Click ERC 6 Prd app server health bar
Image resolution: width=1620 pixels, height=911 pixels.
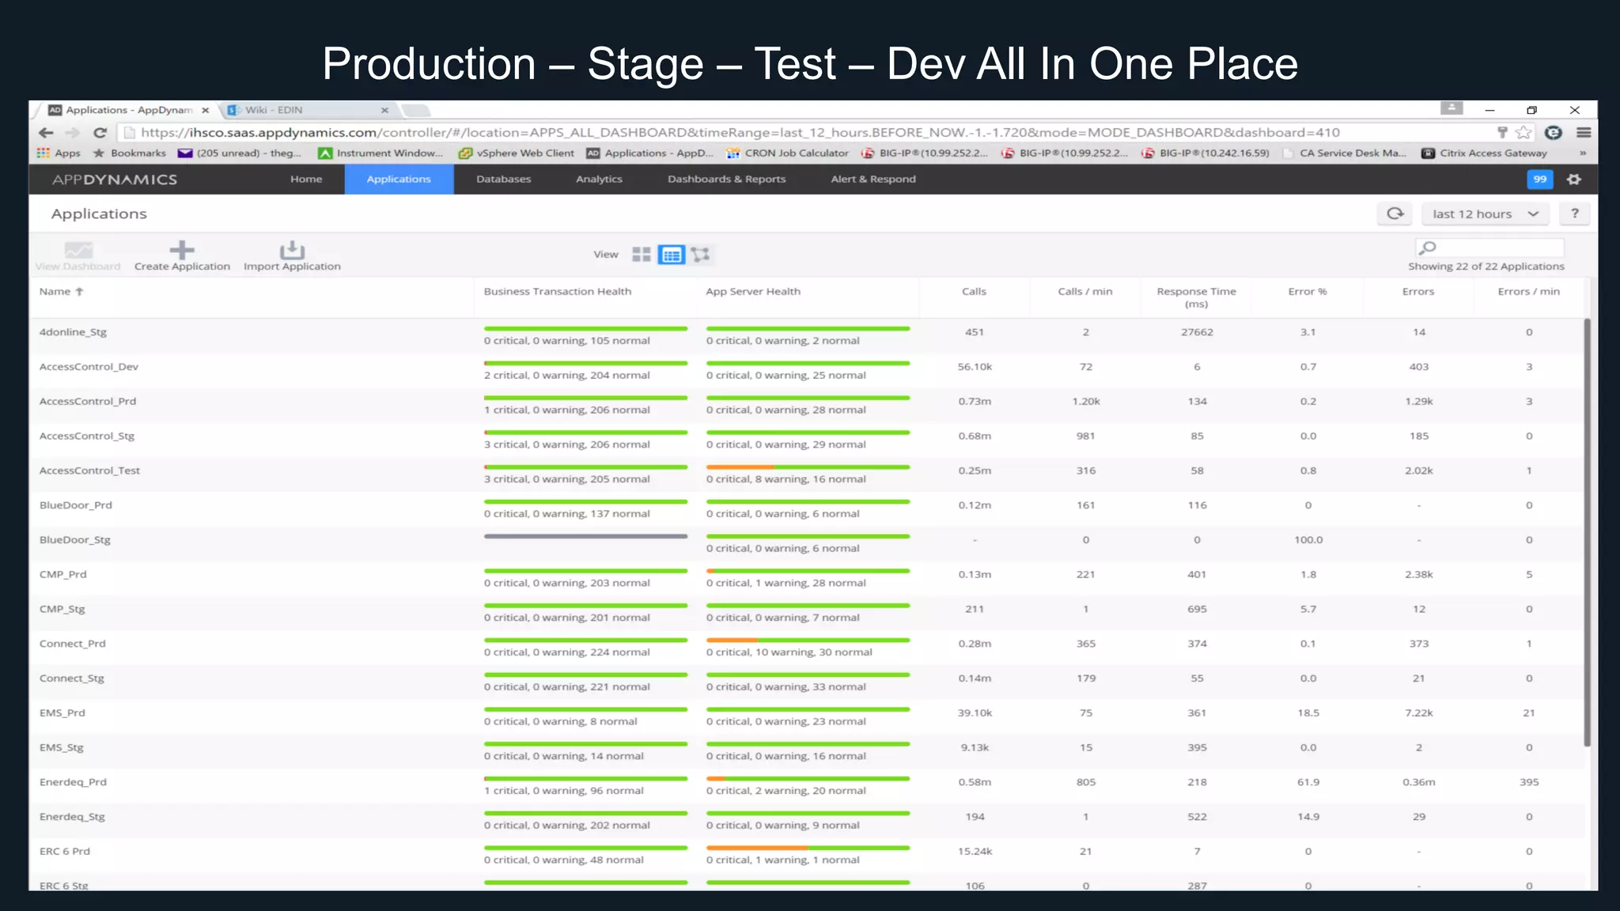(808, 848)
